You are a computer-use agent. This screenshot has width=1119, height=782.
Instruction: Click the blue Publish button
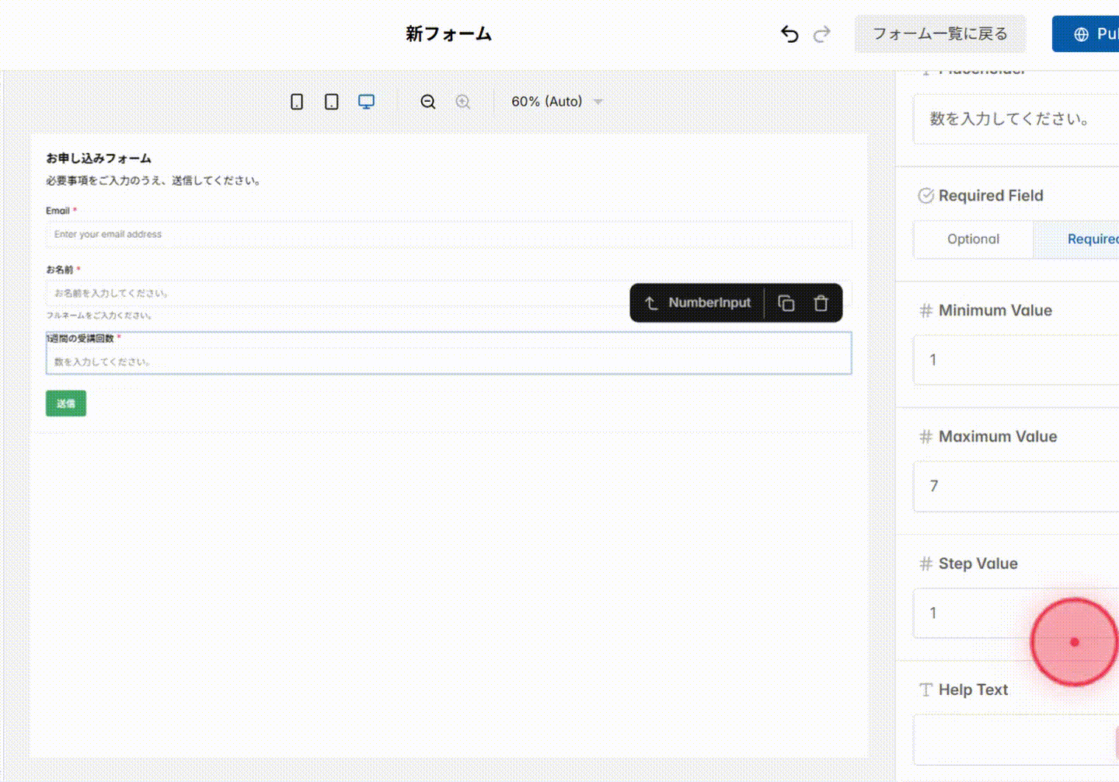[1096, 33]
